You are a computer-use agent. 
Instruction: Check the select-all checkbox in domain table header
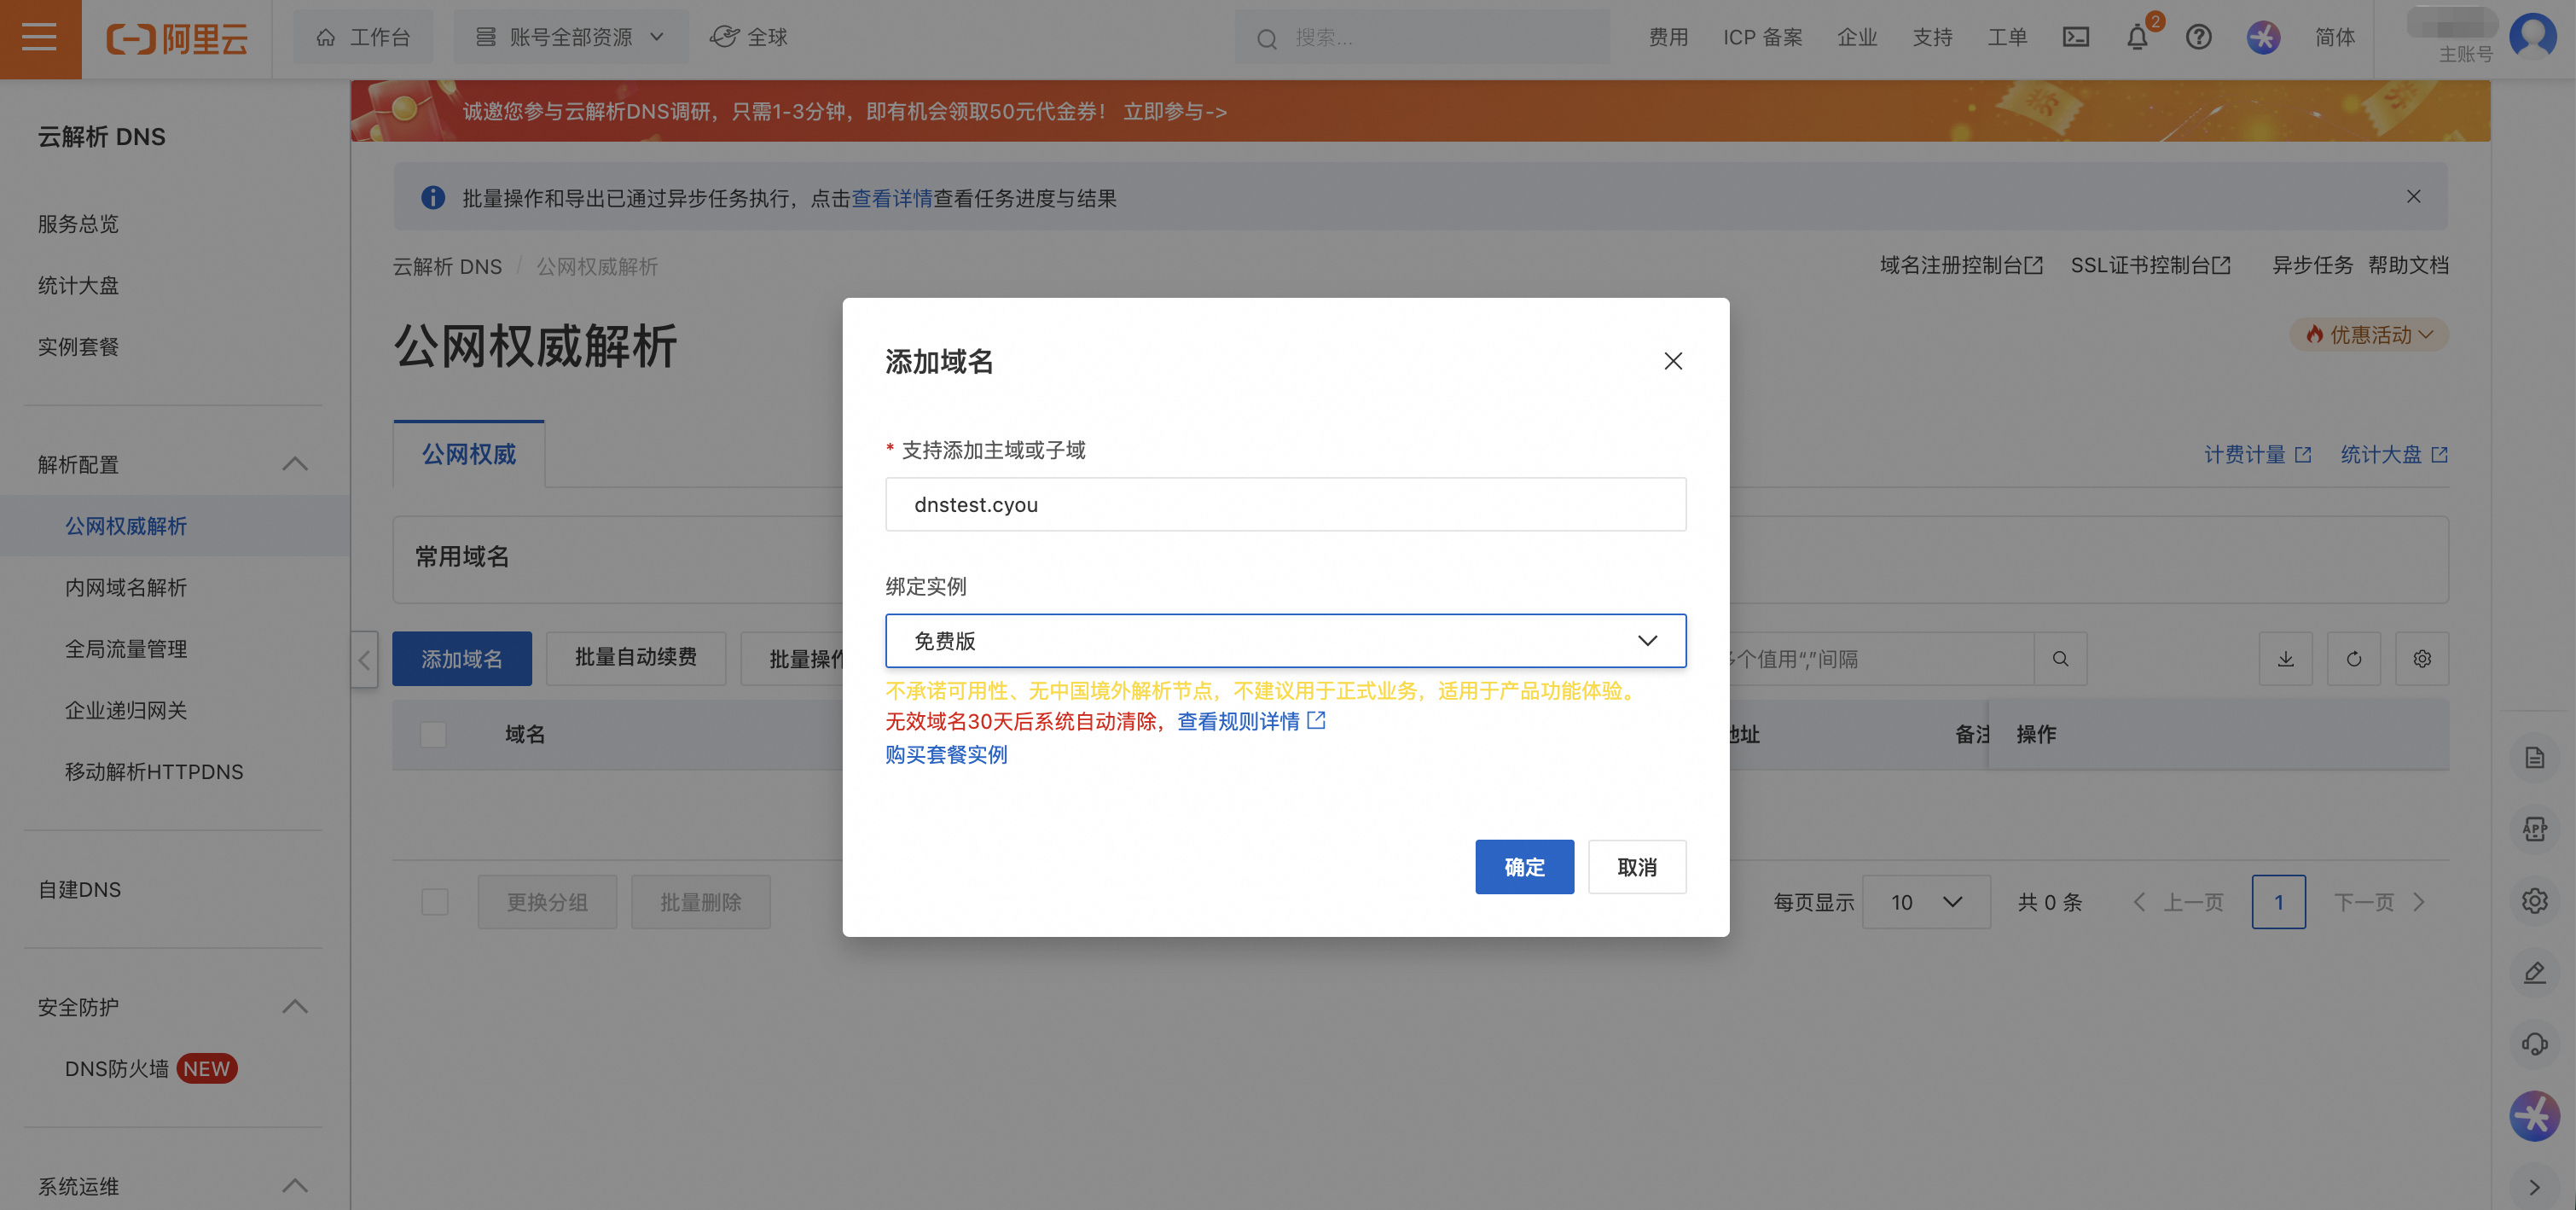click(434, 735)
